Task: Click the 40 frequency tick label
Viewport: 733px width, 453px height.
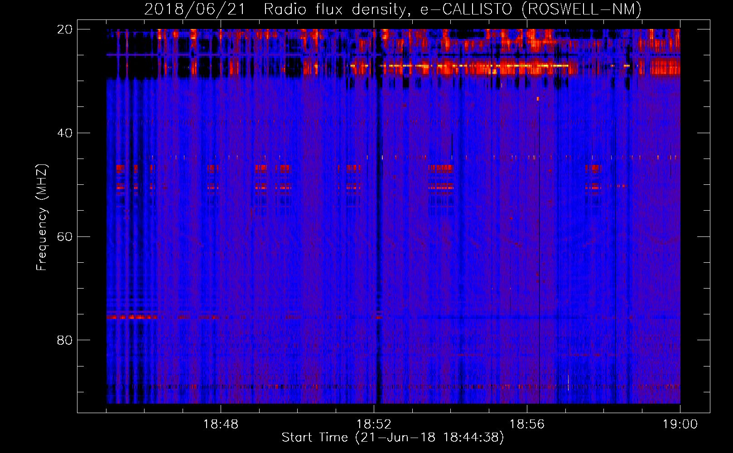Action: click(65, 133)
